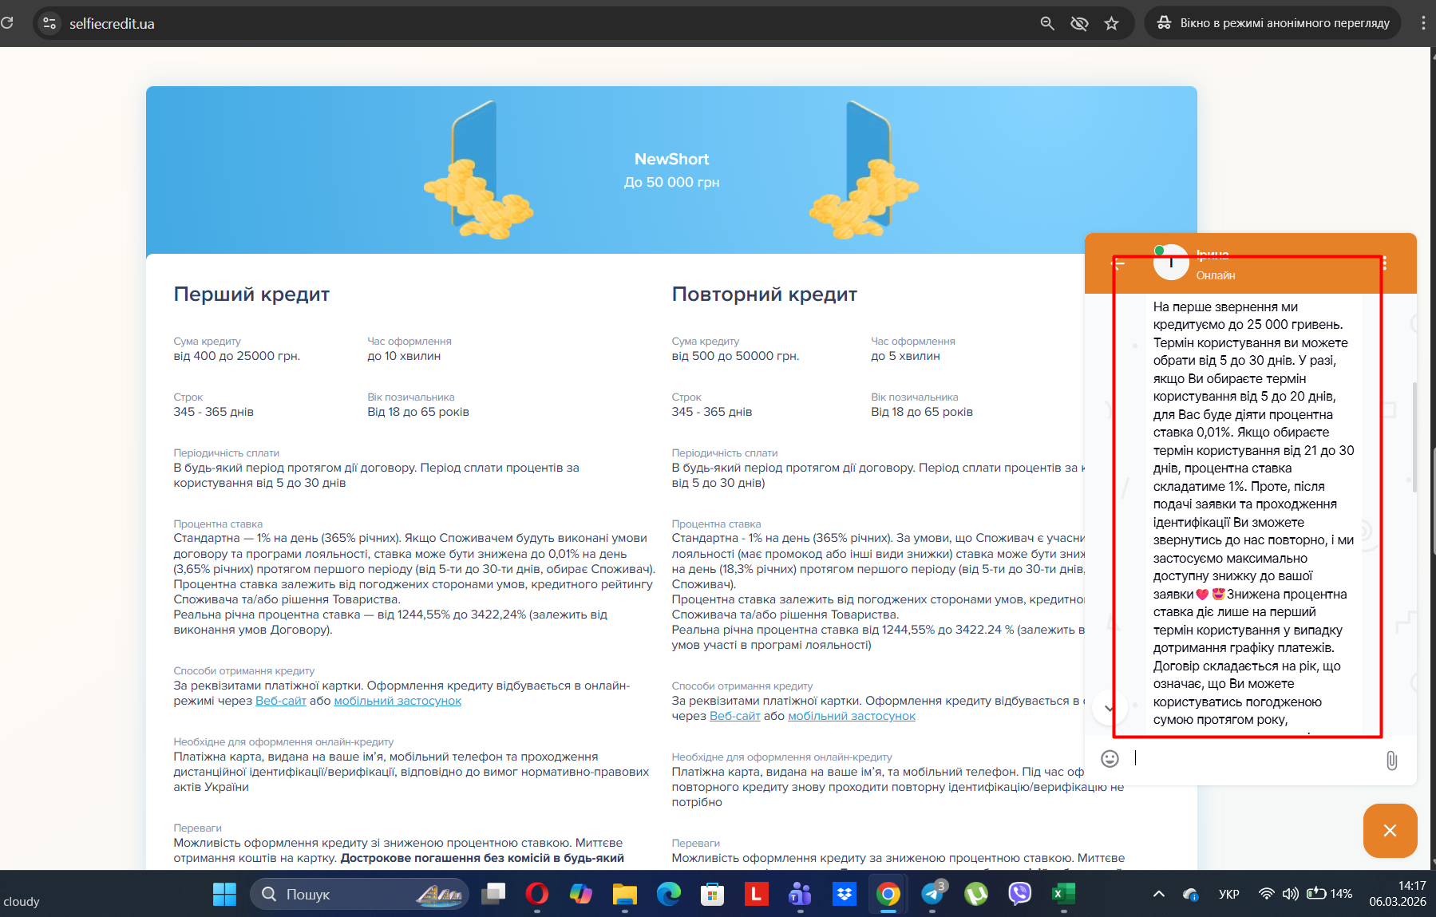
Task: Open Viber from taskbar
Action: (x=1020, y=894)
